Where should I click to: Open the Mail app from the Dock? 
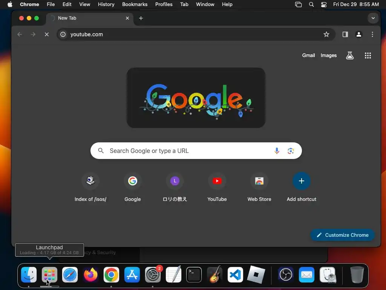[306, 275]
